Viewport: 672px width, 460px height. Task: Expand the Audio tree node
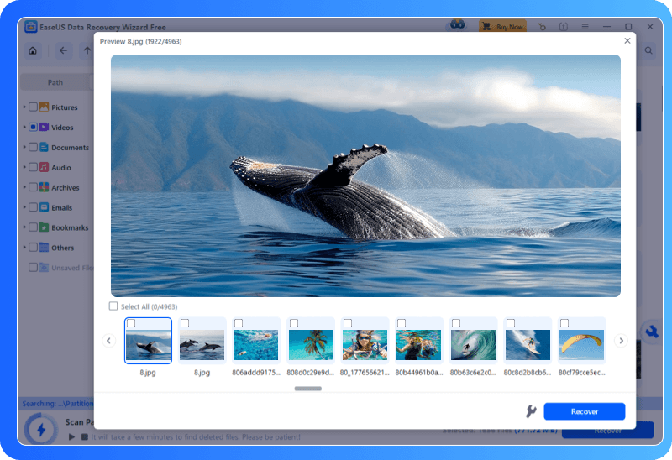coord(24,167)
